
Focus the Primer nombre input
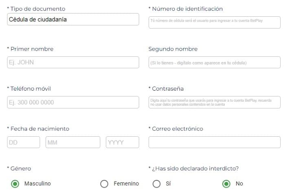(x=73, y=62)
